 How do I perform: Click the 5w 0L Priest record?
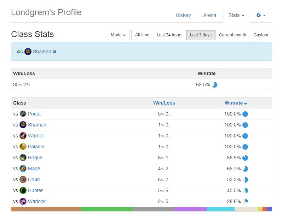164,114
